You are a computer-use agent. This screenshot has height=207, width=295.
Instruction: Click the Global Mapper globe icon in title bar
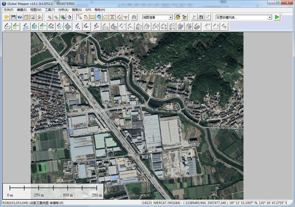point(4,4)
